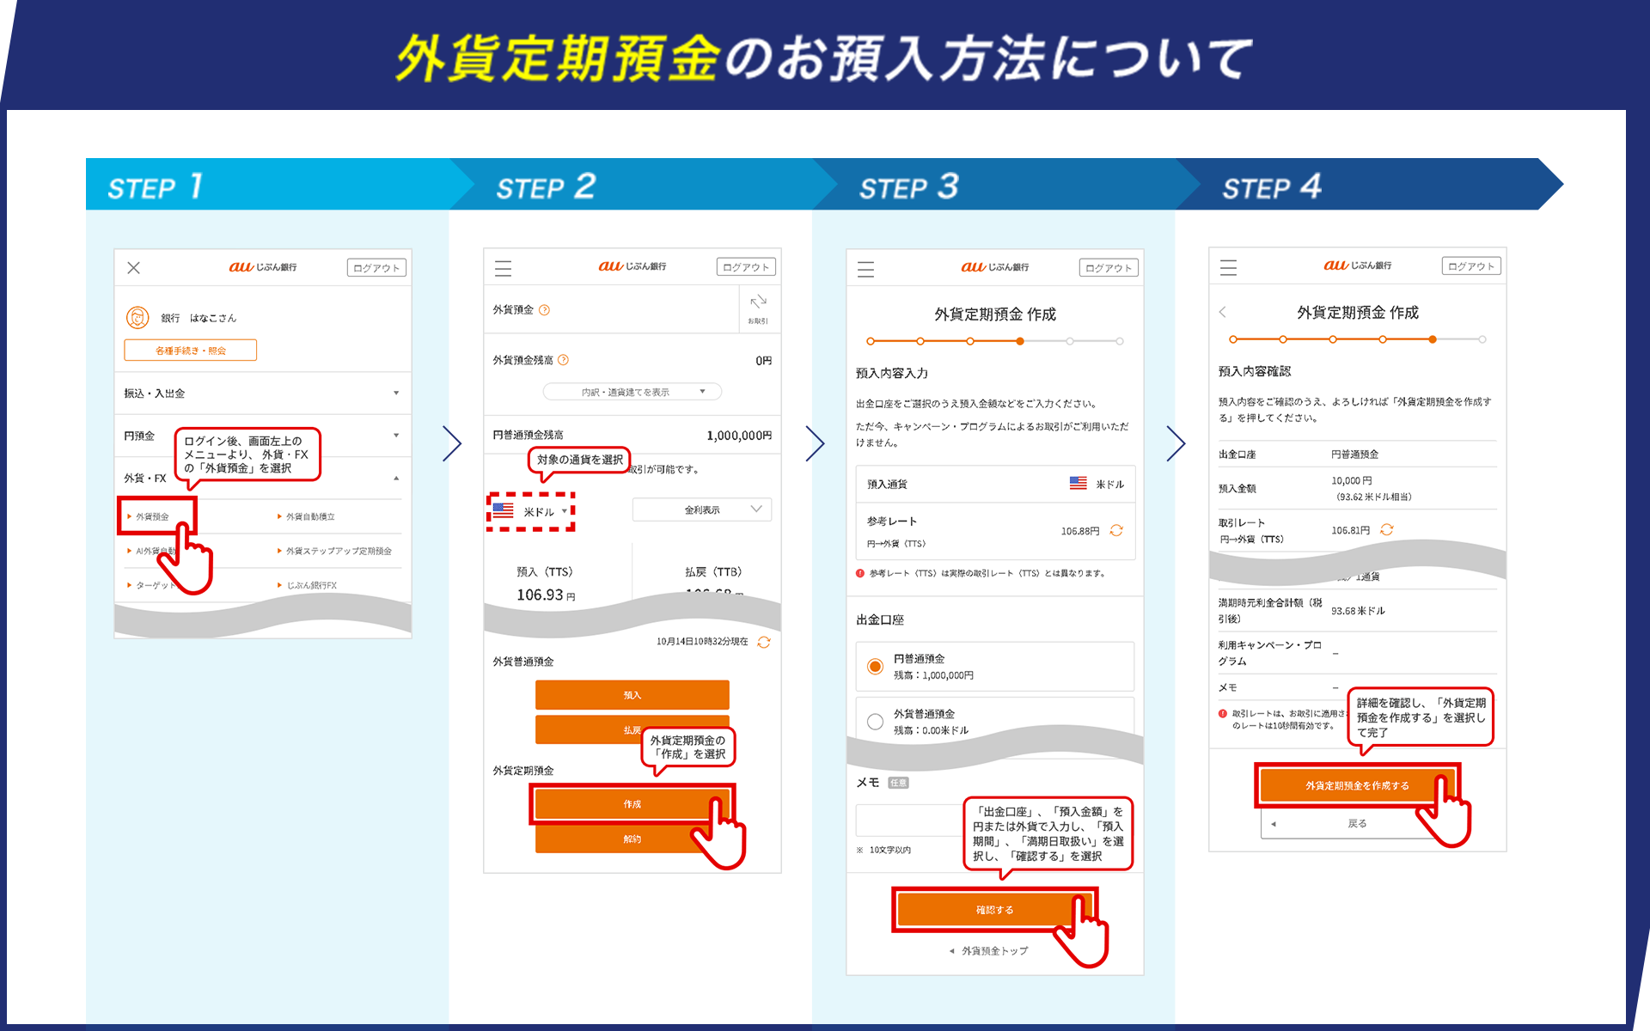Screen dimensions: 1650x1031
Task: Refresh timestamp icon beside 10月14日 time
Action: point(764,642)
